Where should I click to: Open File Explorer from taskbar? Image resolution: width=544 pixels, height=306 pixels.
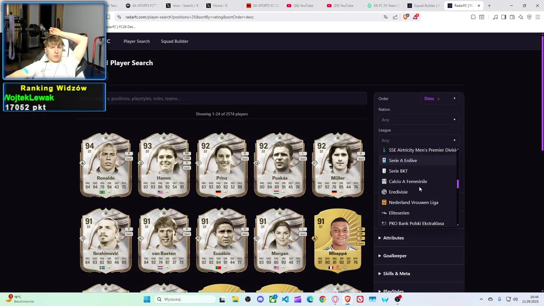235,299
